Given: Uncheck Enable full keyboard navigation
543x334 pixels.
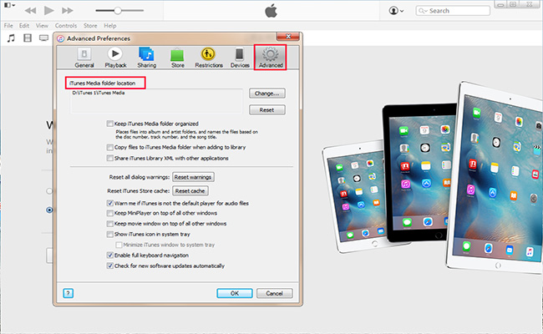Looking at the screenshot, I should (x=109, y=256).
